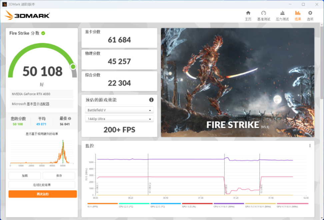Open the 基准测试 benchmarks tab
Viewport: 324px width, 220px height.
pyautogui.click(x=263, y=16)
